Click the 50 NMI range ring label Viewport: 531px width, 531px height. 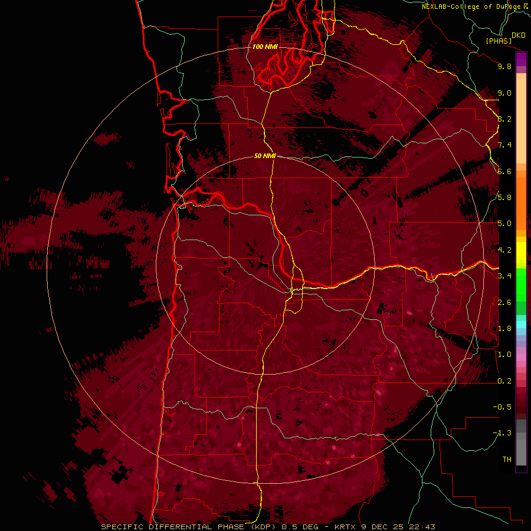[265, 156]
